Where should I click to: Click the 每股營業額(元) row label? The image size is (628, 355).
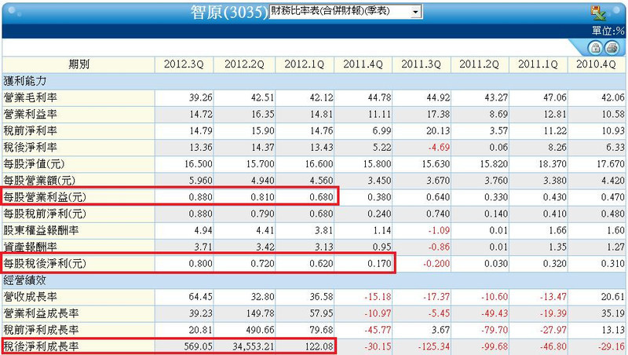coord(39,181)
